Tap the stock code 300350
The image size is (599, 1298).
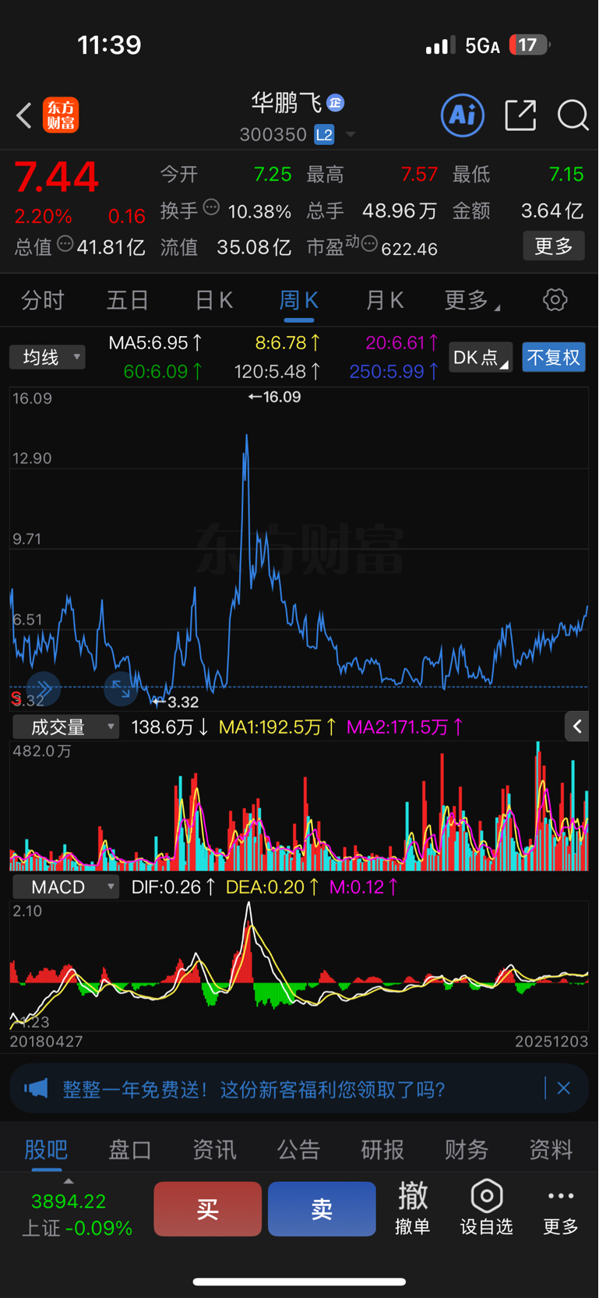coord(273,135)
